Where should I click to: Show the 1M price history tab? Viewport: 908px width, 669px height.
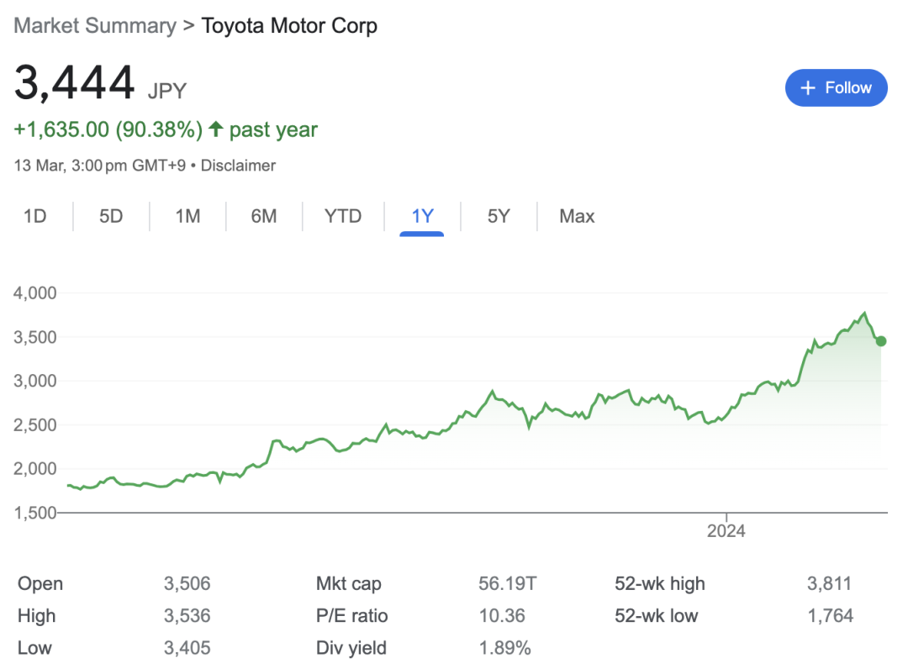tap(187, 216)
